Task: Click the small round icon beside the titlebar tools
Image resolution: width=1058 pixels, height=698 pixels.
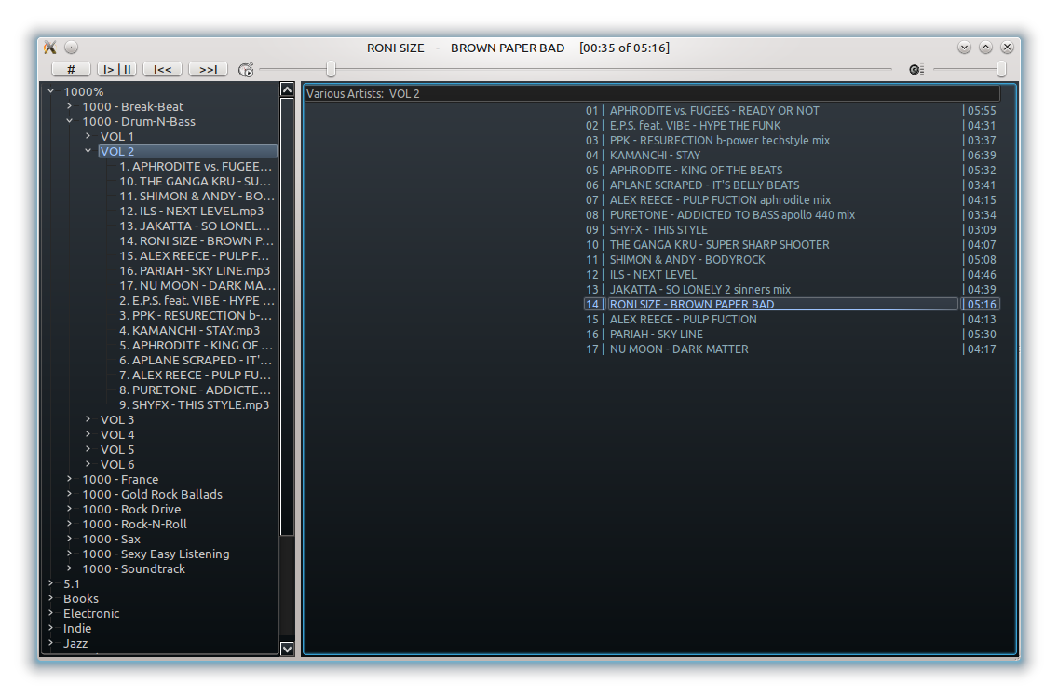Action: 70,46
